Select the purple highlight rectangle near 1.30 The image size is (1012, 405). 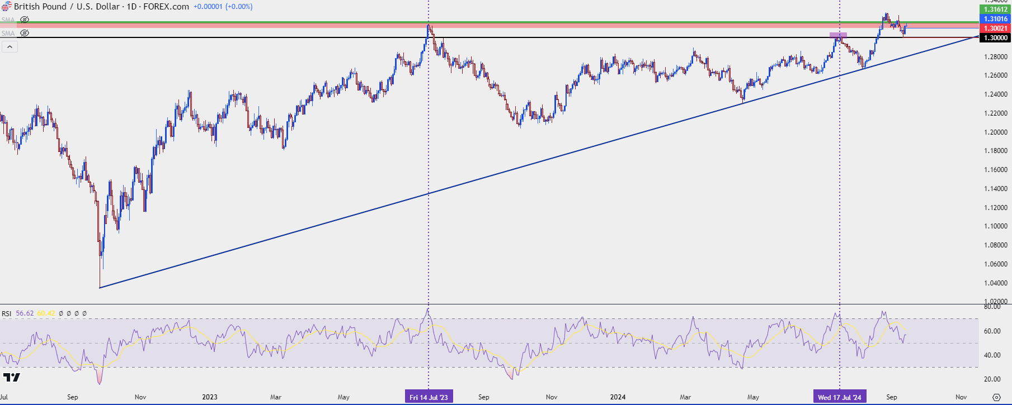(838, 35)
